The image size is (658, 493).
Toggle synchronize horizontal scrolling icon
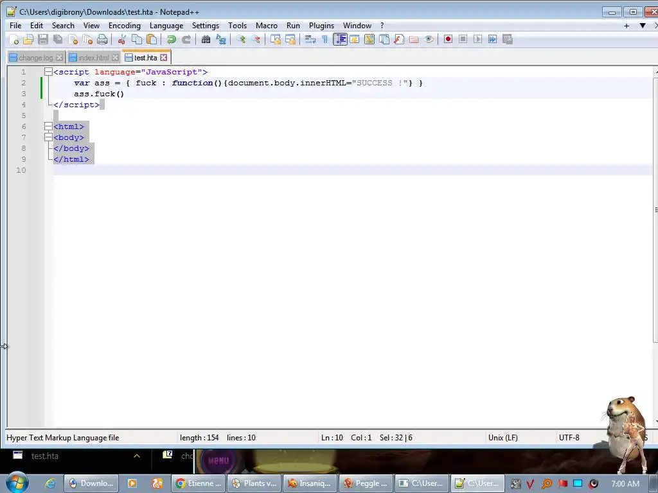(290, 39)
